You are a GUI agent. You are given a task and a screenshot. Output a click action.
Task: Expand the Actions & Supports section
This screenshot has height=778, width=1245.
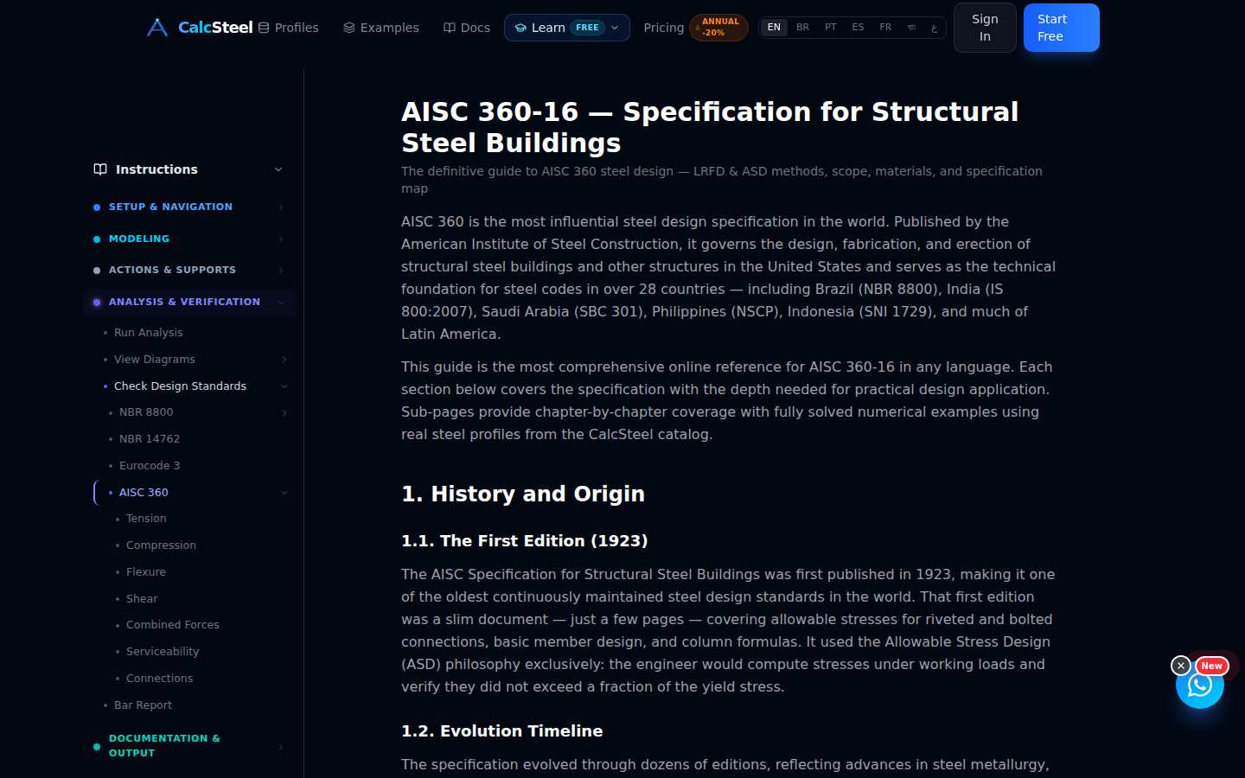[281, 271]
